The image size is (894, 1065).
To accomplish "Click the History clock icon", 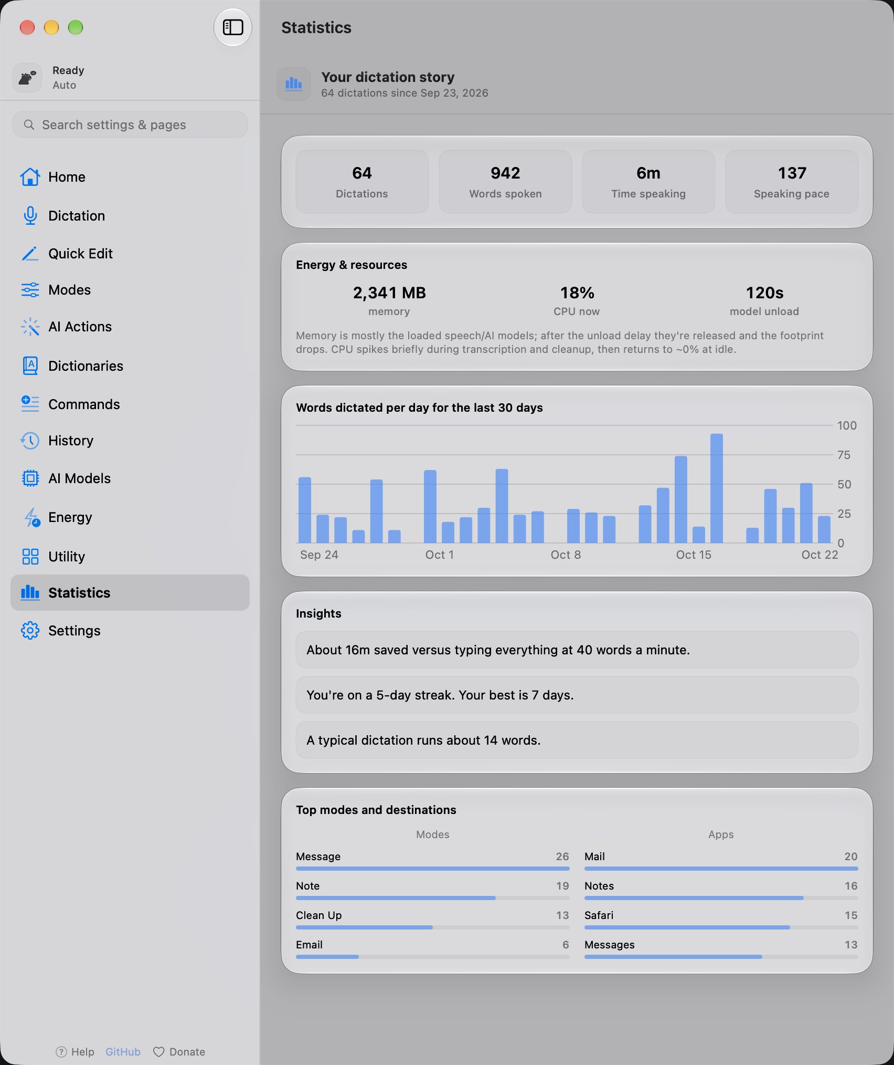I will [x=30, y=441].
